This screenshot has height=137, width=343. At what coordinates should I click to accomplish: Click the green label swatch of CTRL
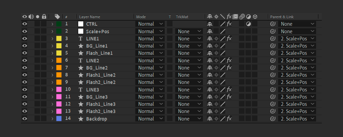tap(59, 24)
